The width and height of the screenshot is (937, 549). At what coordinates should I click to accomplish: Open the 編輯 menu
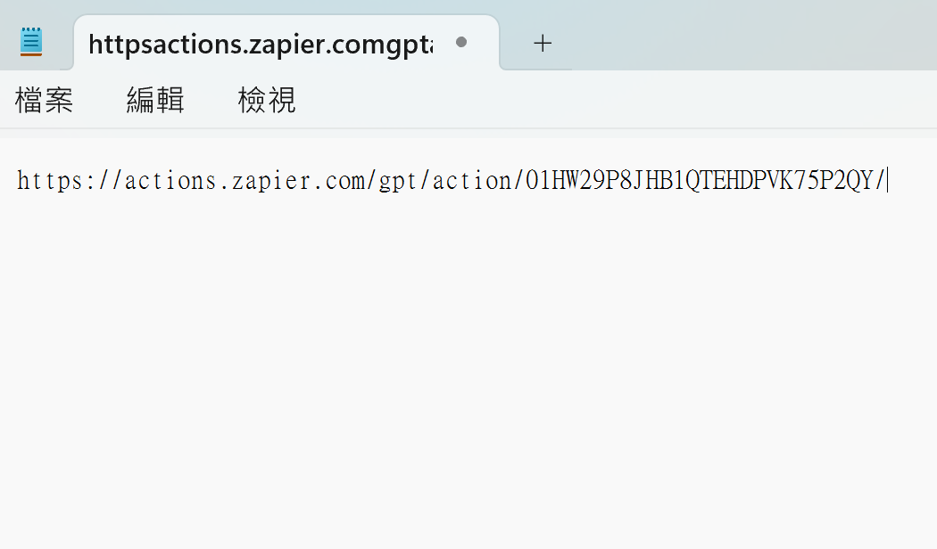[x=155, y=100]
